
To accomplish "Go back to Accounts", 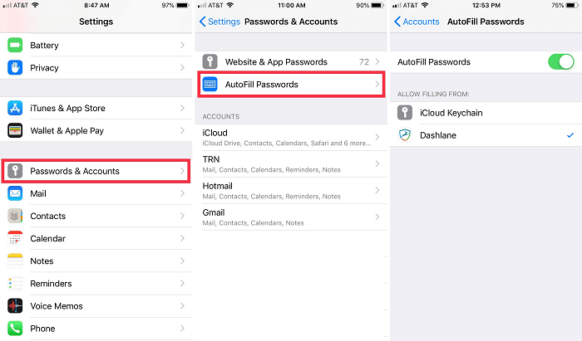I will (417, 22).
